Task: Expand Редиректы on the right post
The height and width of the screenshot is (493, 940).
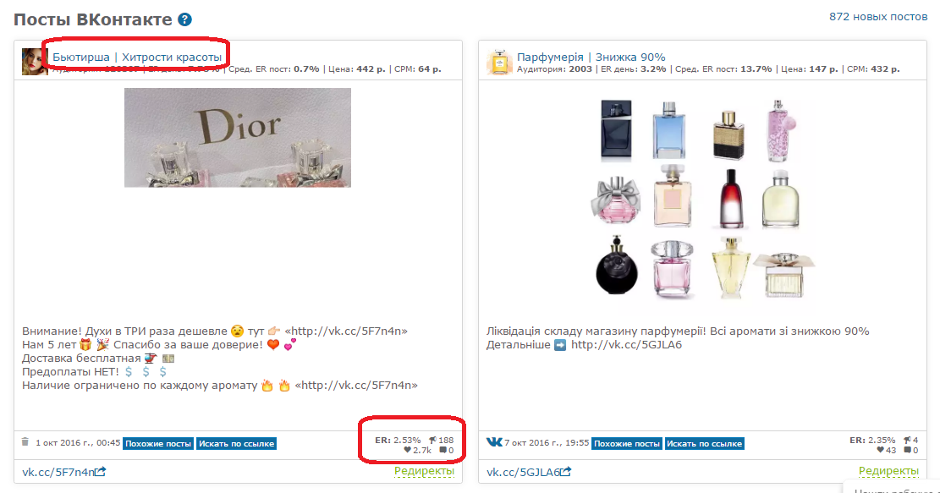Action: 888,471
